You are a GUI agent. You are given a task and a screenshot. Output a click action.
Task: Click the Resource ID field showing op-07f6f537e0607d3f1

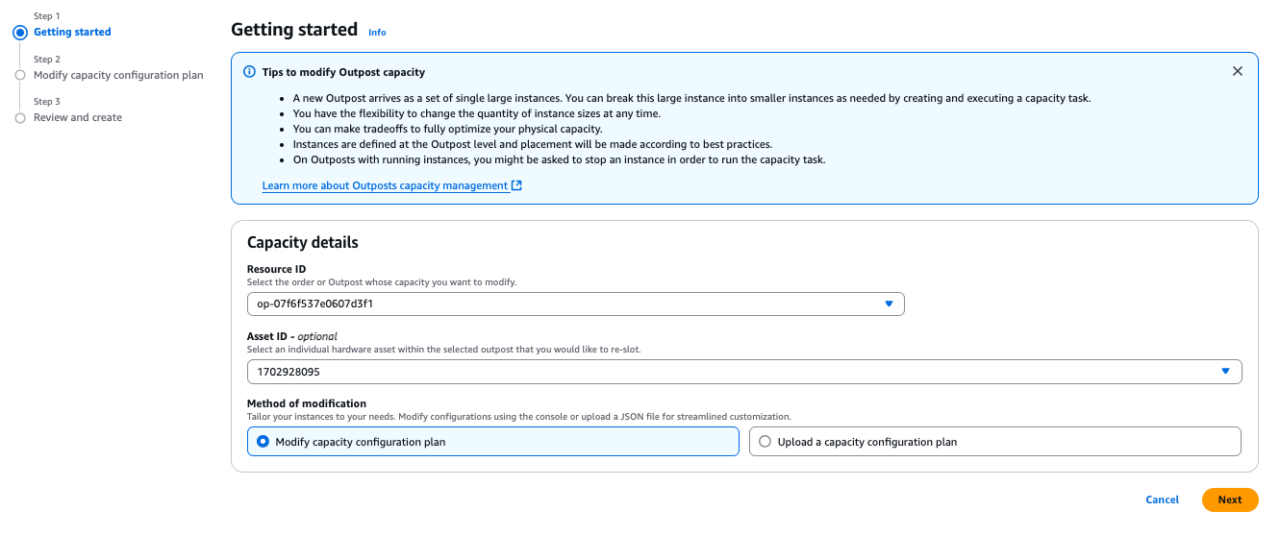pos(558,304)
